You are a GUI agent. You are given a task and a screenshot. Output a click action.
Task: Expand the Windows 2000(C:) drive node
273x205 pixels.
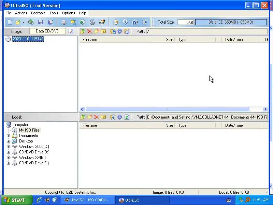[8, 147]
